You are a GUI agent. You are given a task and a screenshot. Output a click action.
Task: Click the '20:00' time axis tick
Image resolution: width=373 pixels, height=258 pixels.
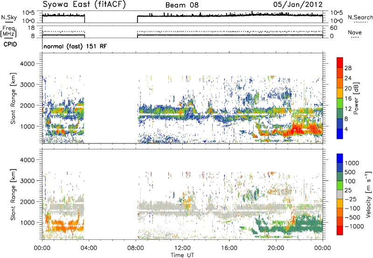pos(276,248)
